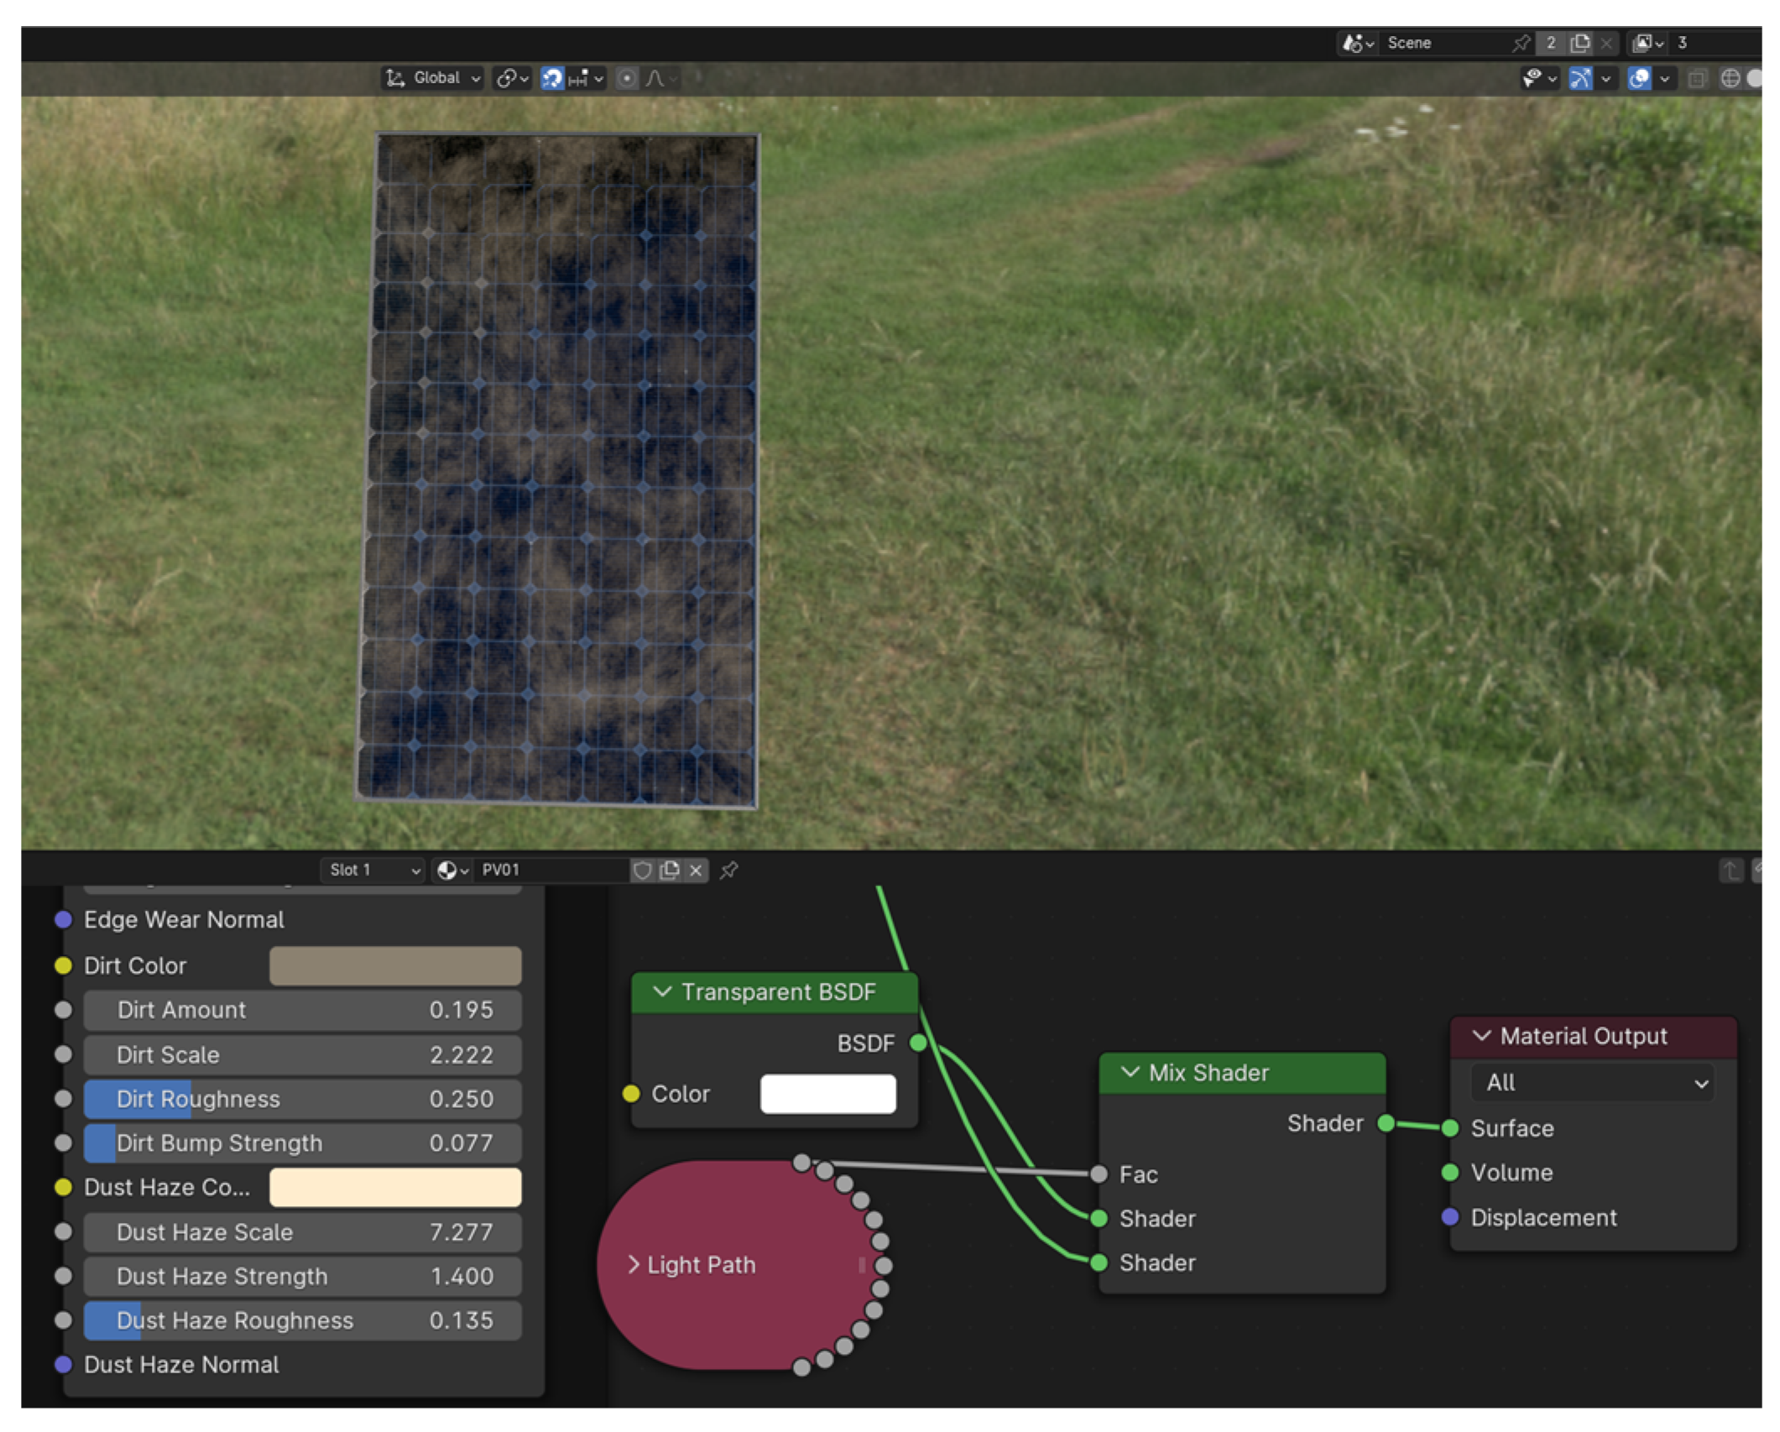Viewport: 1780px width, 1432px height.
Task: Enable X-ray toggle icon
Action: (1697, 78)
